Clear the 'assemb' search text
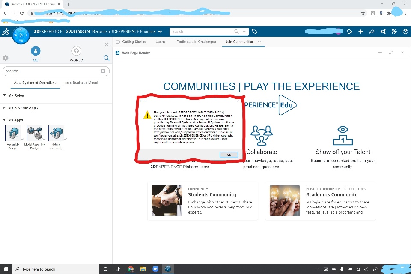The image size is (411, 274). (103, 71)
